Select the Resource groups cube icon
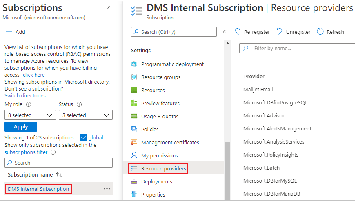The height and width of the screenshot is (201, 356). click(x=134, y=77)
